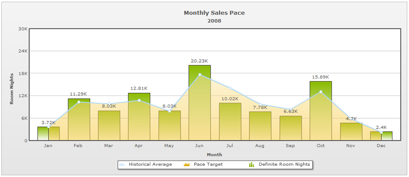Click the 12.81K value label

pyautogui.click(x=139, y=88)
